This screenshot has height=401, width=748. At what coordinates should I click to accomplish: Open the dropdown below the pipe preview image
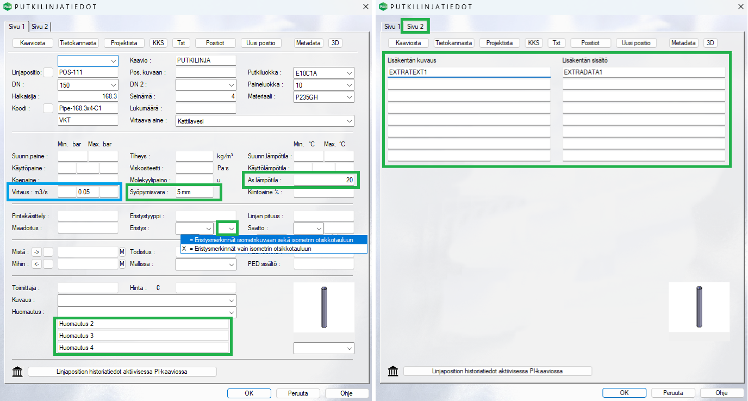pos(323,348)
